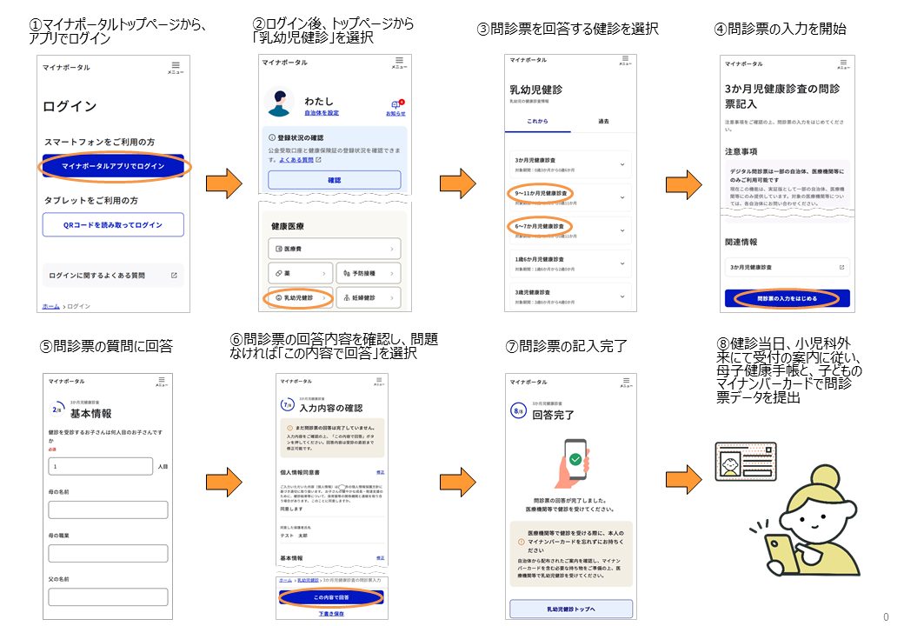Open the menu icon on the 基本情報 screen

click(162, 381)
